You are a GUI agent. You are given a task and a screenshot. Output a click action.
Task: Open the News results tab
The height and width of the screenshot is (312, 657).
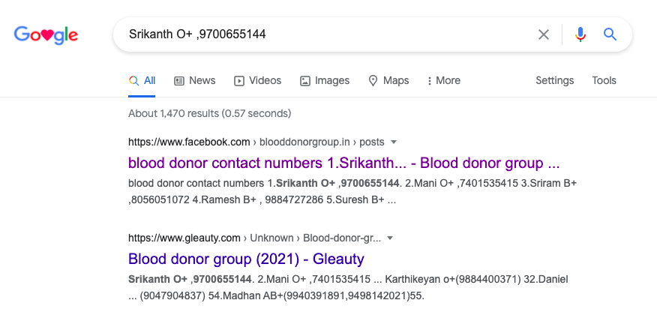point(194,81)
